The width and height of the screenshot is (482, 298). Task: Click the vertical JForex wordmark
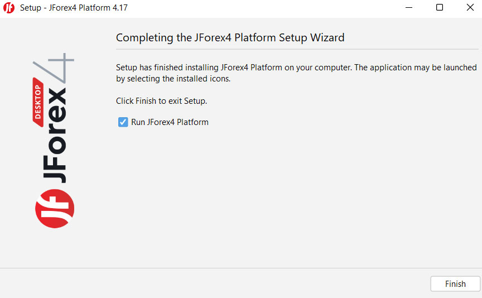(56, 135)
